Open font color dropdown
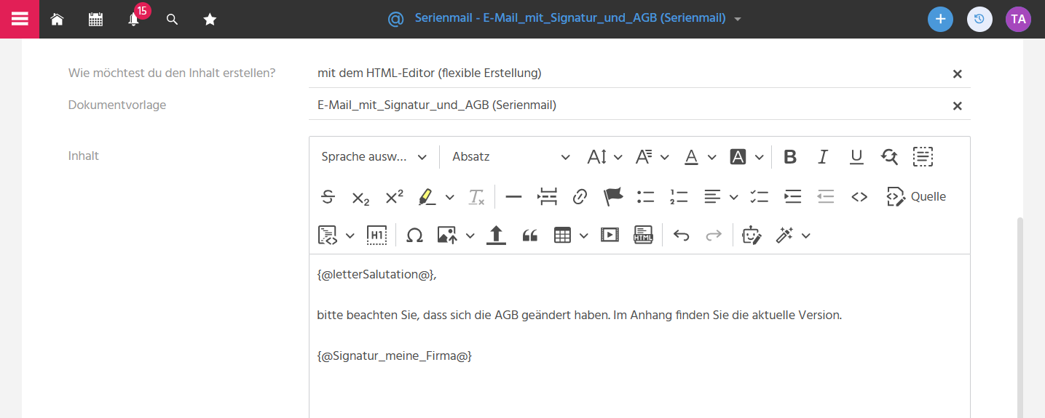1045x418 pixels. tap(700, 156)
